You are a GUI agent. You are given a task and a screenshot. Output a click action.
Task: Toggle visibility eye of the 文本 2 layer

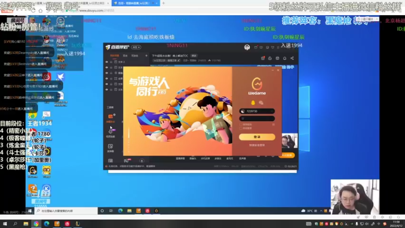107,62
